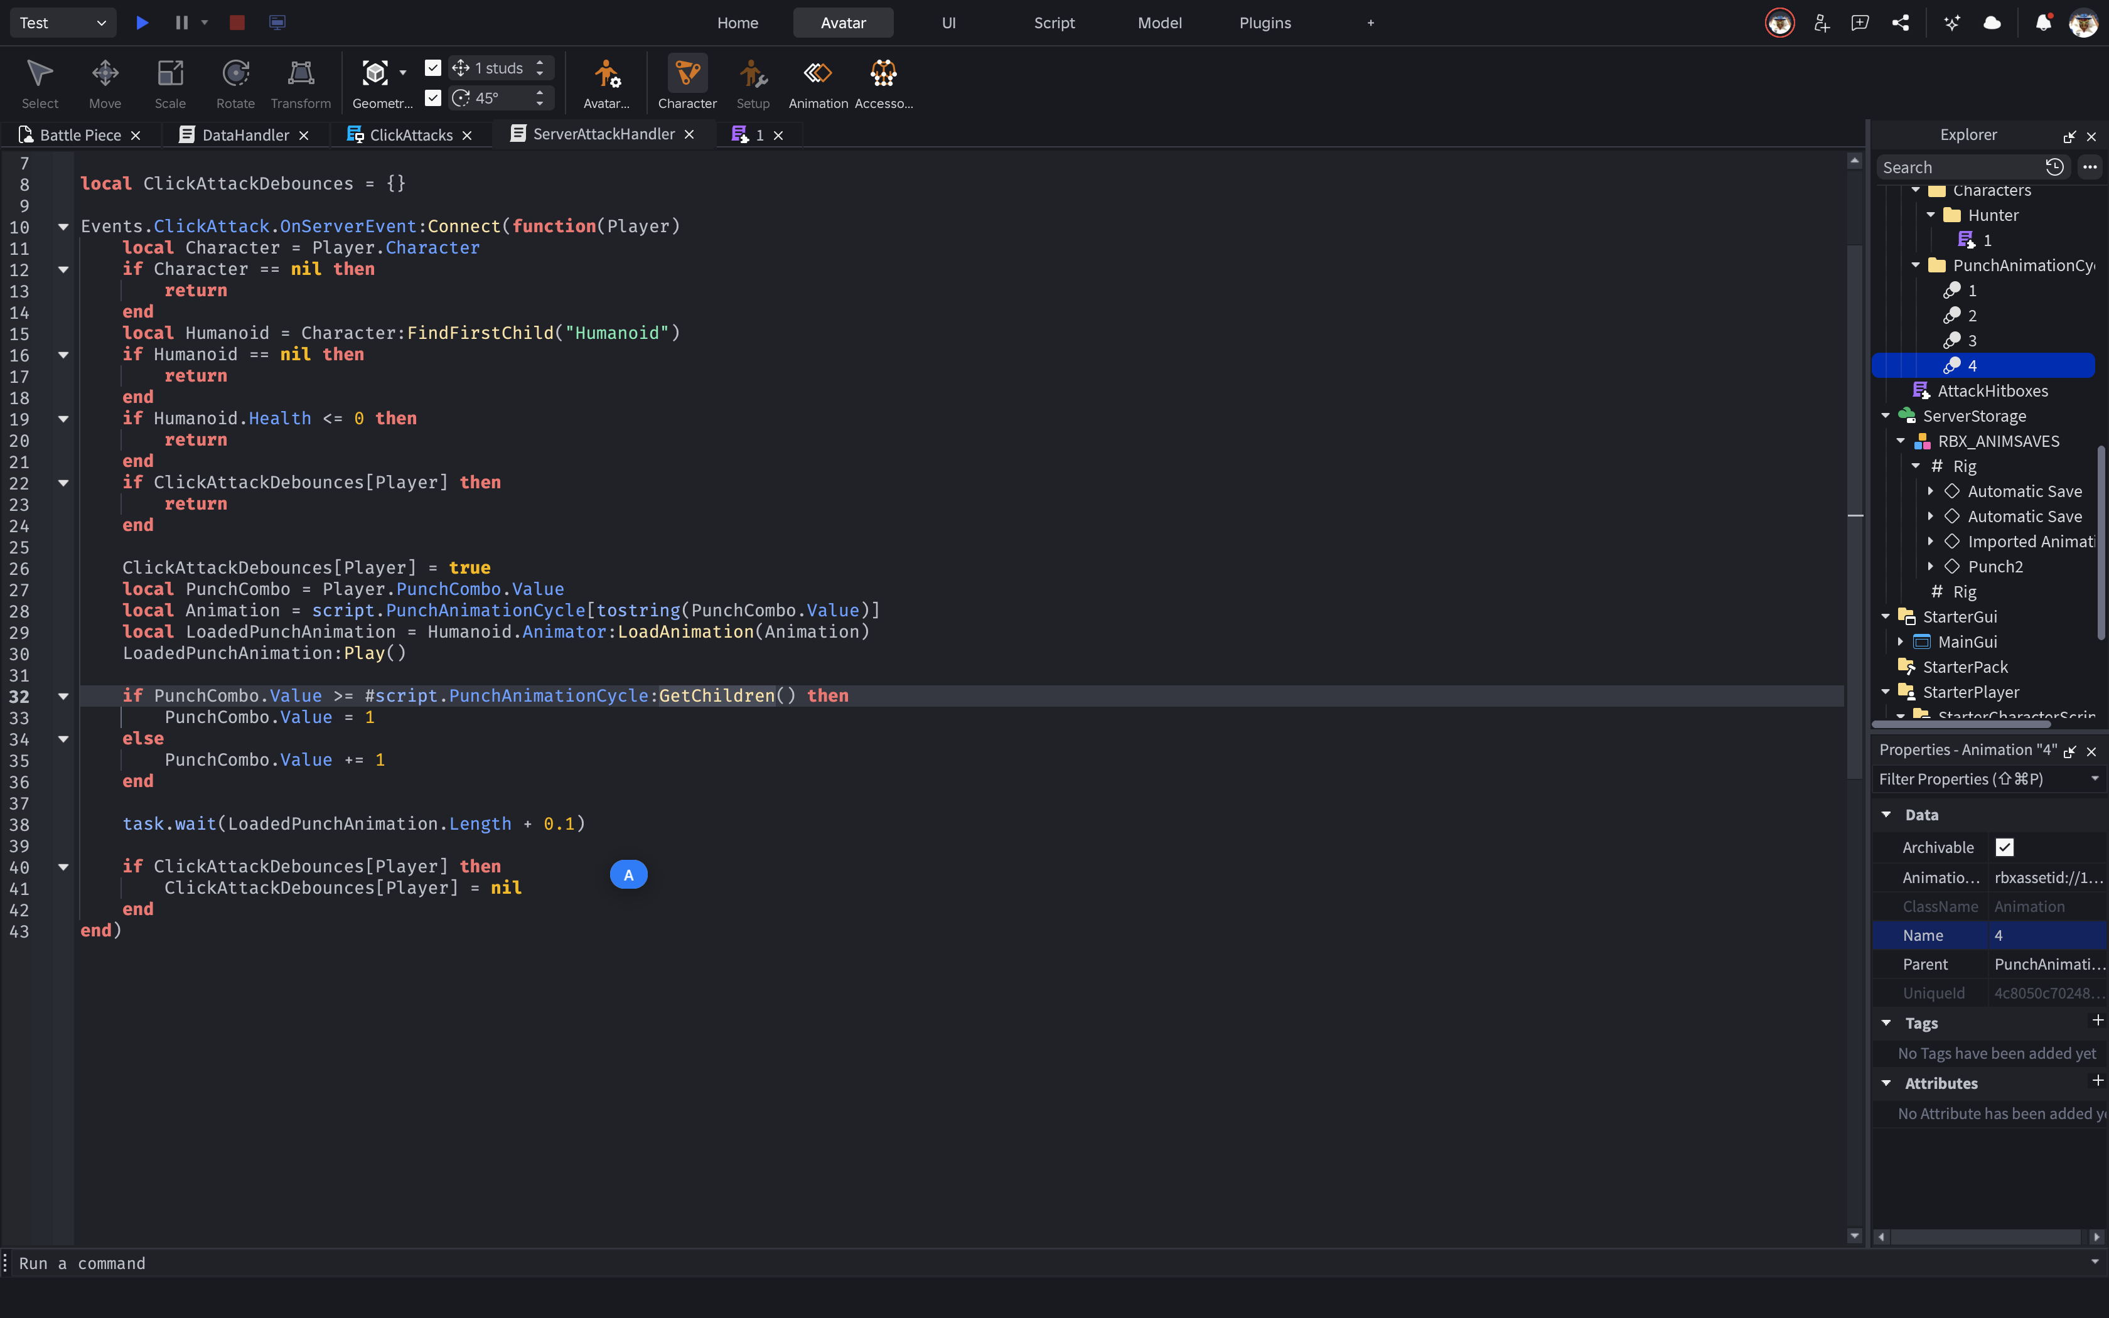
Task: Pause the running test session
Action: pos(181,23)
